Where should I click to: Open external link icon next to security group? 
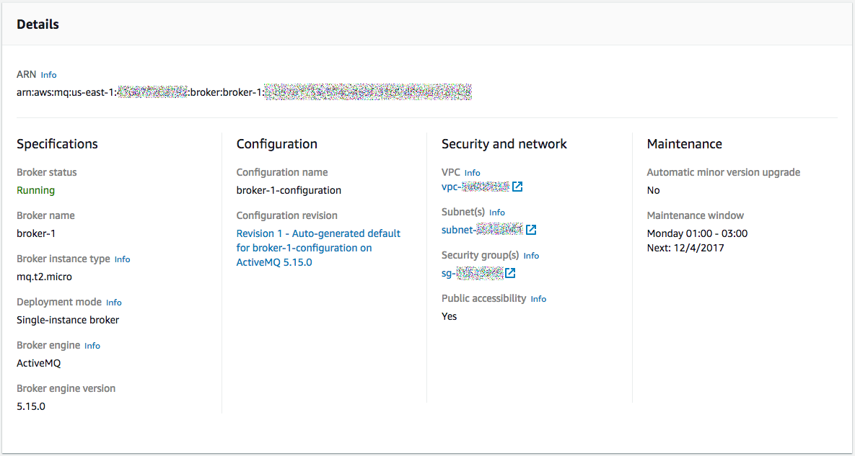[510, 273]
